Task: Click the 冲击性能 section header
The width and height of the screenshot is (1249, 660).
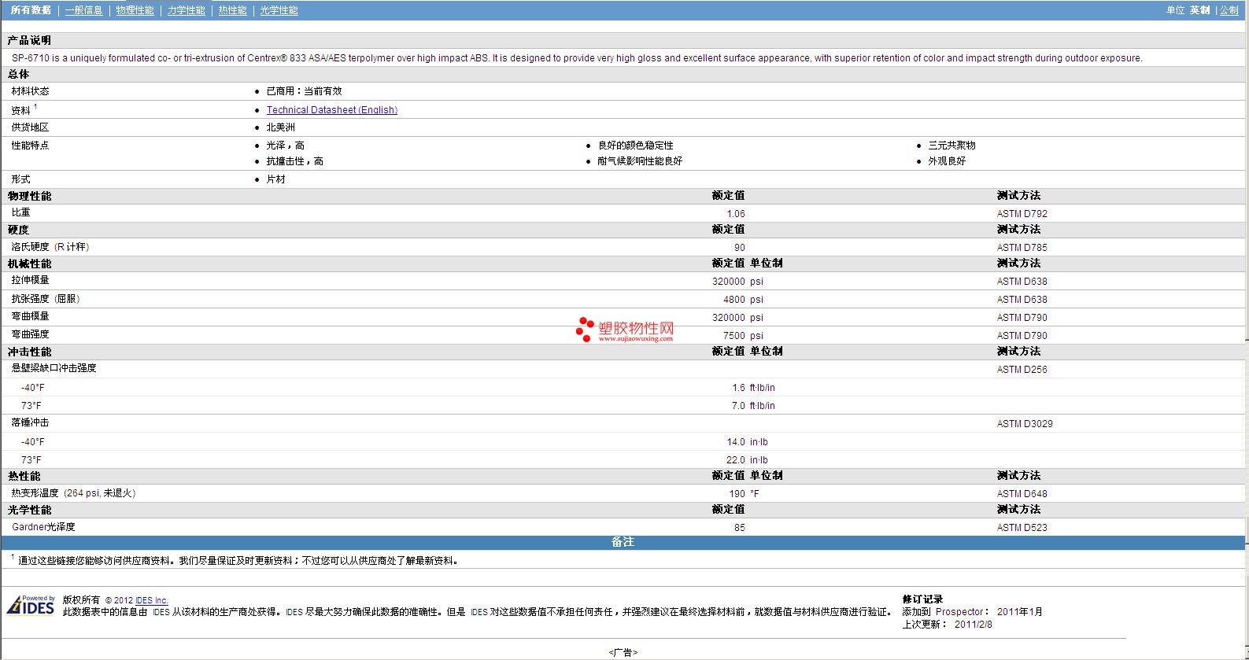Action: tap(30, 352)
